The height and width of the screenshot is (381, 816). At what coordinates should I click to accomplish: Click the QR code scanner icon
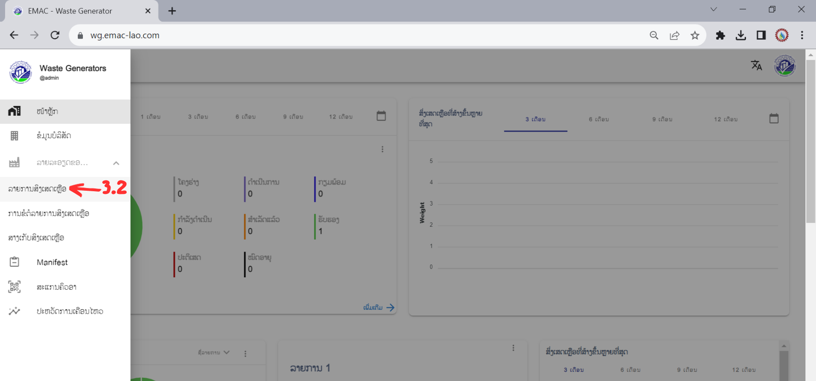15,287
